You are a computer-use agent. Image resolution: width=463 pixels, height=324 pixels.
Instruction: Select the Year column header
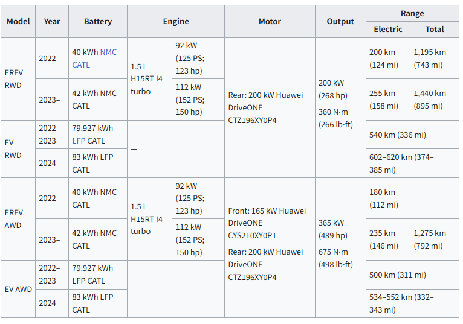pos(52,21)
